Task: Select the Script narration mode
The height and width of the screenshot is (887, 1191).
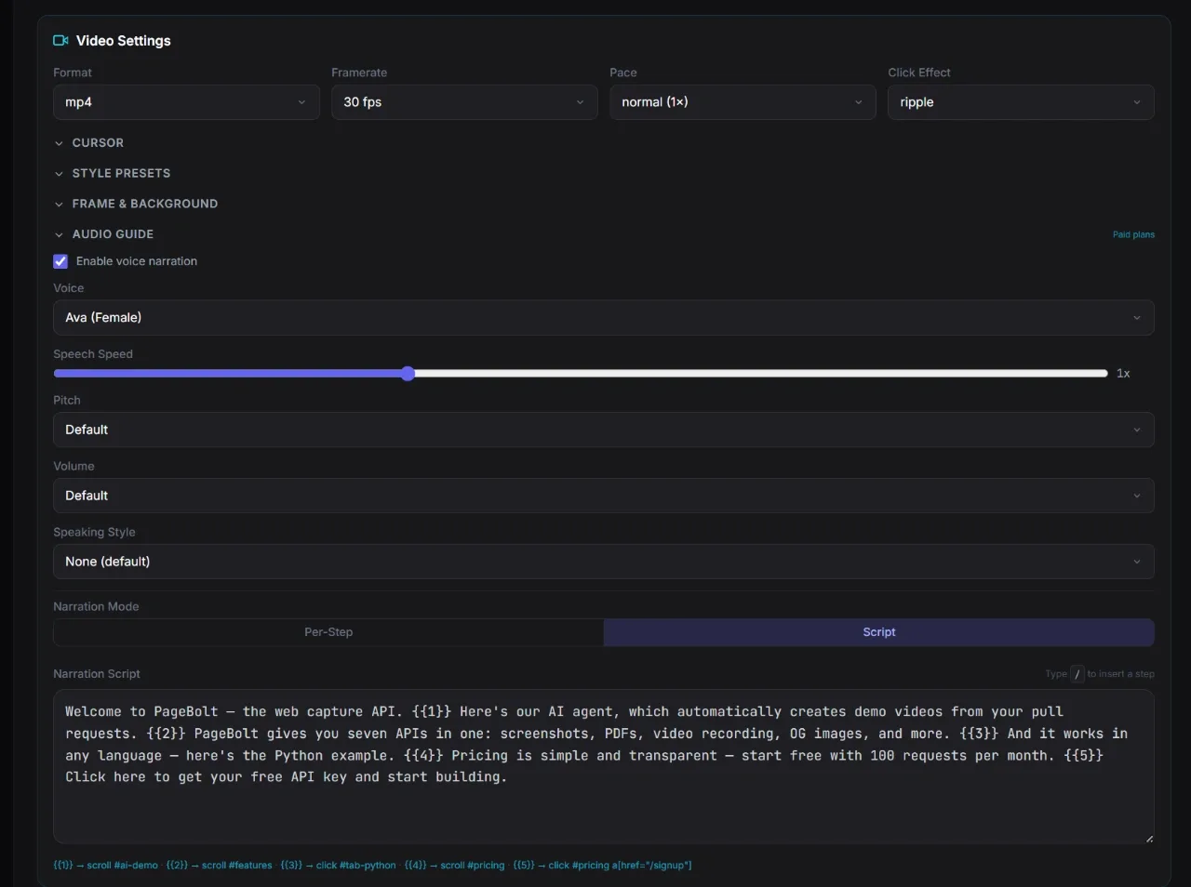Action: [879, 632]
